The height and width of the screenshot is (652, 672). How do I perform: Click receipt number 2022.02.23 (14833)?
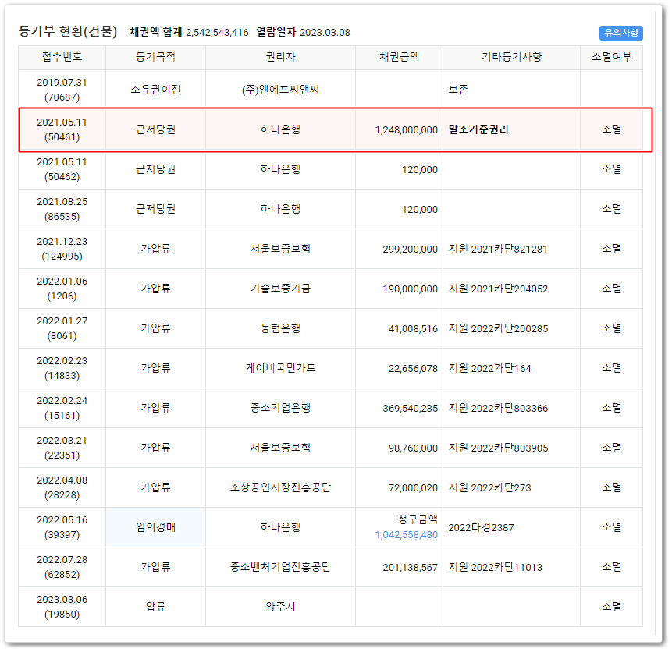point(62,368)
